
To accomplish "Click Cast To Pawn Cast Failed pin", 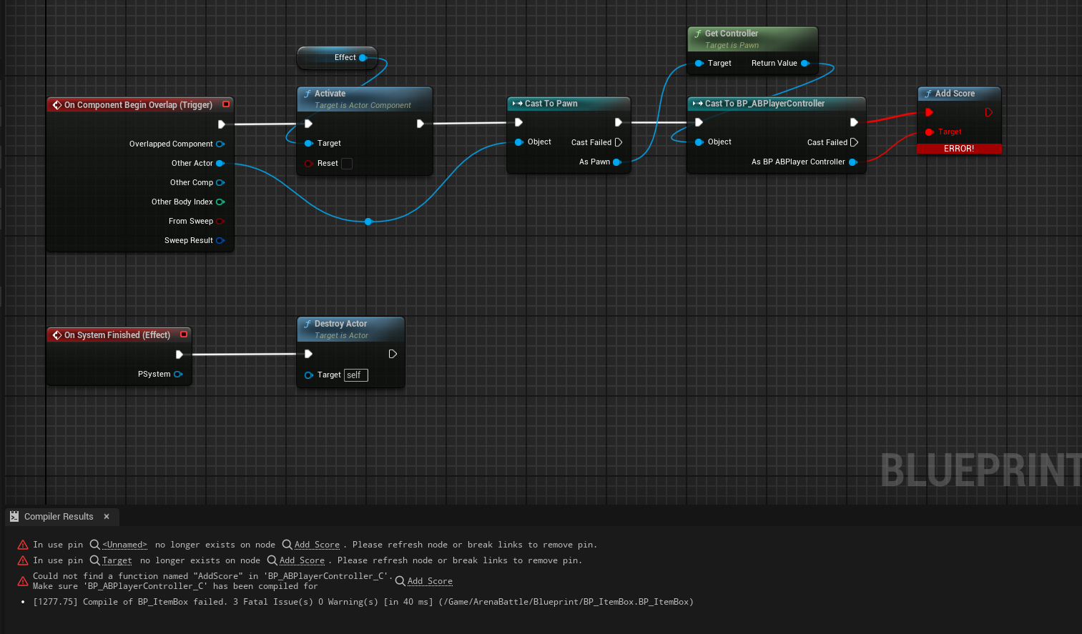I will tap(619, 142).
